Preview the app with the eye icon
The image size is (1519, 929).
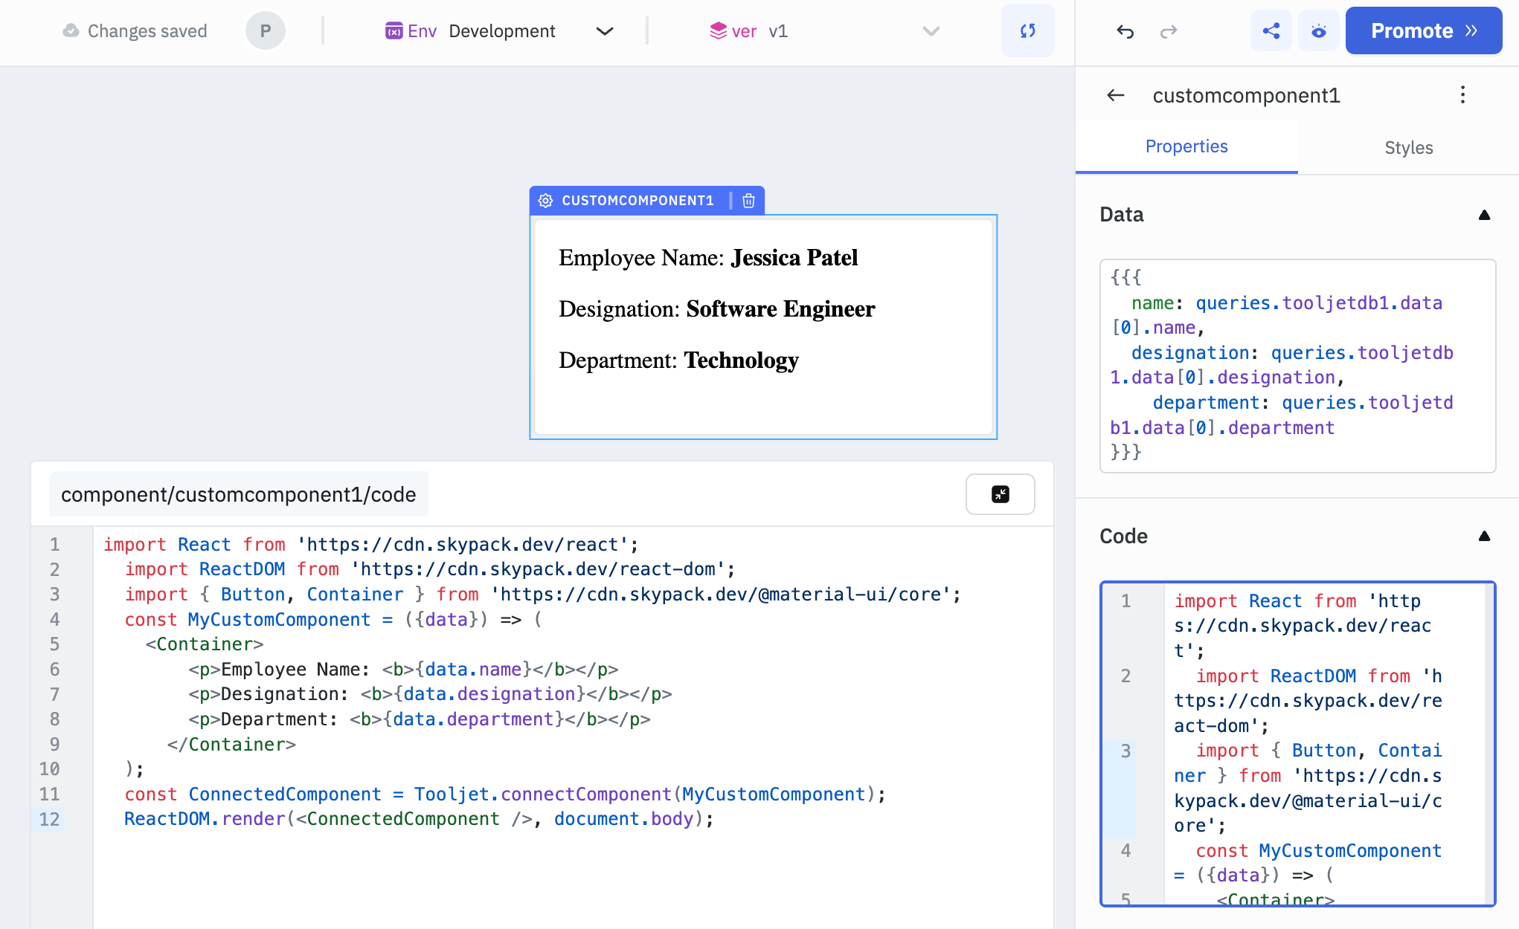1318,30
